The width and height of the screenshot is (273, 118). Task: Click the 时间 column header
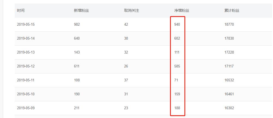(x=21, y=11)
